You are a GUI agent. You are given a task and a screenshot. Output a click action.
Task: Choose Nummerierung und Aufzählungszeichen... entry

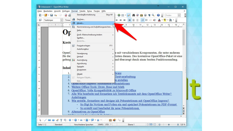(93, 27)
